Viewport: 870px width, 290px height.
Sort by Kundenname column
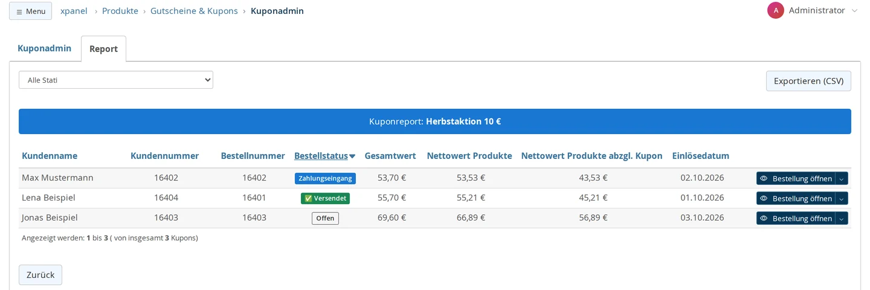pos(50,156)
